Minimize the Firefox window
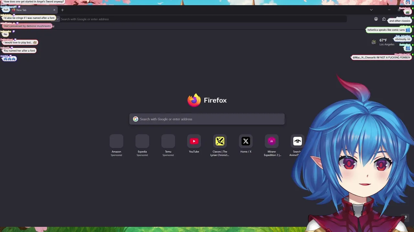Viewport: 414px width, 232px height. pos(388,10)
